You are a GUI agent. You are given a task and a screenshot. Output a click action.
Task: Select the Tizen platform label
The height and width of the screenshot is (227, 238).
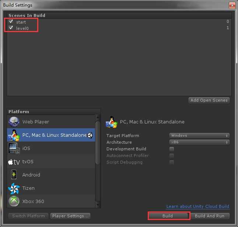coord(28,188)
